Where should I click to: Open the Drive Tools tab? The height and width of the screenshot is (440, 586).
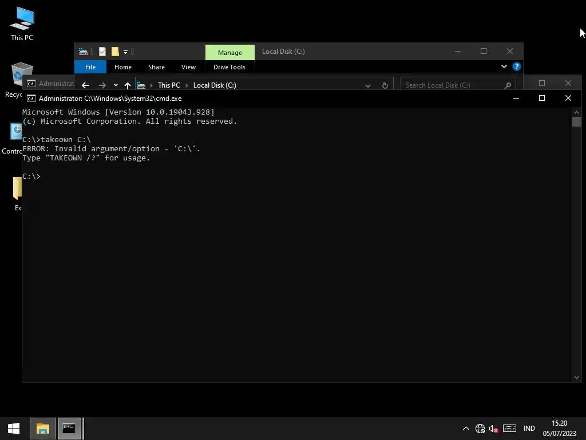(x=229, y=67)
